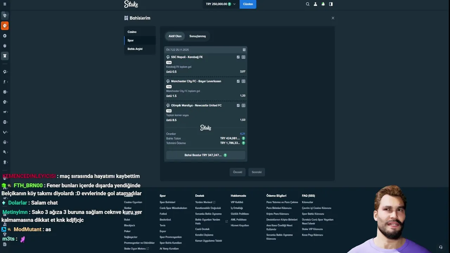The height and width of the screenshot is (253, 450).
Task: Click the Bahsi Bozdur cash-out button
Action: pyautogui.click(x=206, y=155)
